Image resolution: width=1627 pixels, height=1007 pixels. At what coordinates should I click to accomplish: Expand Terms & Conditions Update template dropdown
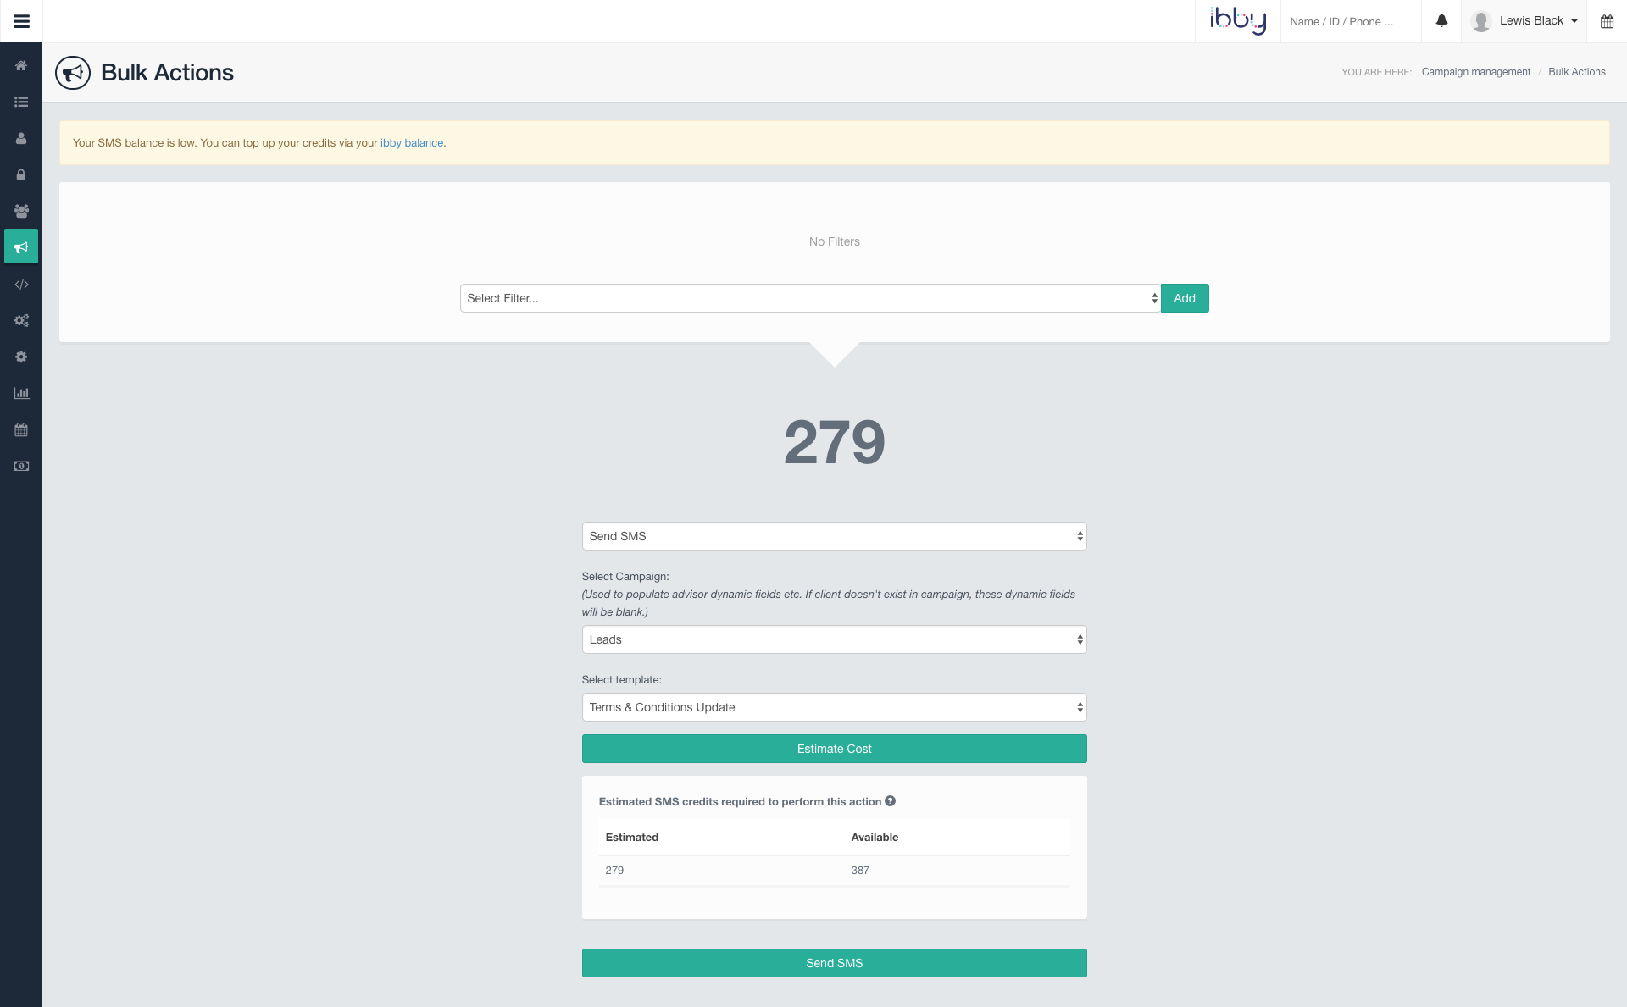pyautogui.click(x=834, y=707)
